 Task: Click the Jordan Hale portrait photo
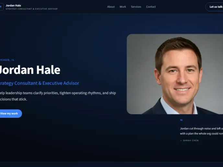click(x=175, y=74)
